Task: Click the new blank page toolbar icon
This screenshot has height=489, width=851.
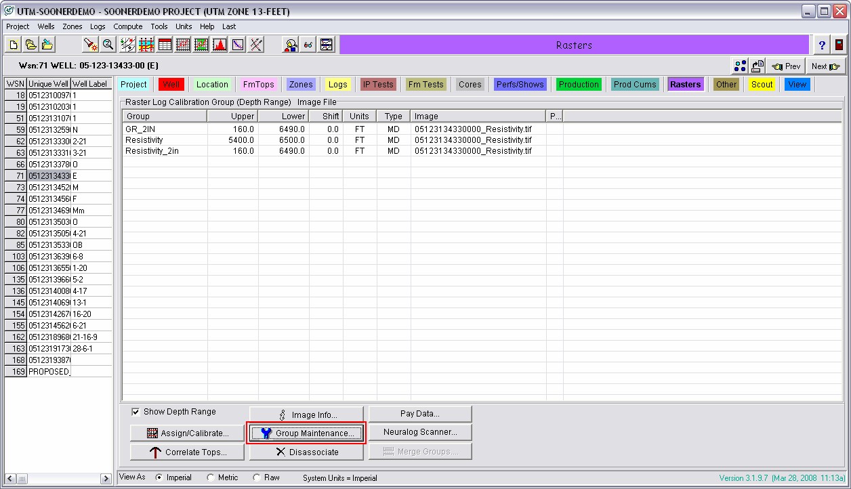Action: pos(13,45)
